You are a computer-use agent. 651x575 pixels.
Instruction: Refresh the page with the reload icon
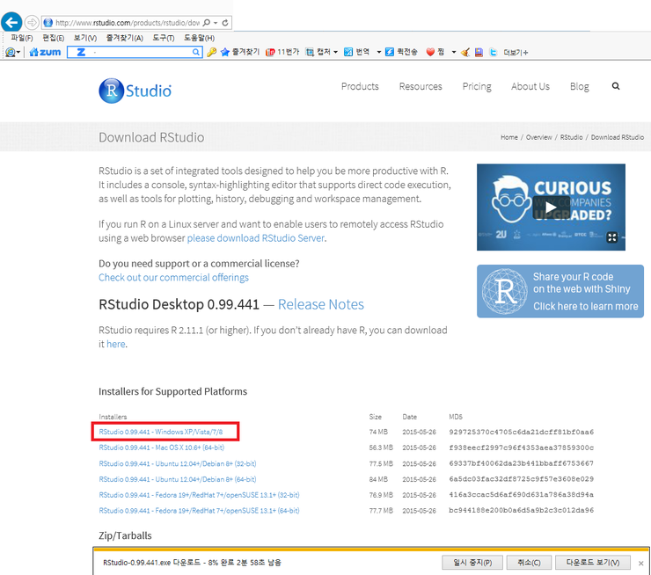click(226, 22)
